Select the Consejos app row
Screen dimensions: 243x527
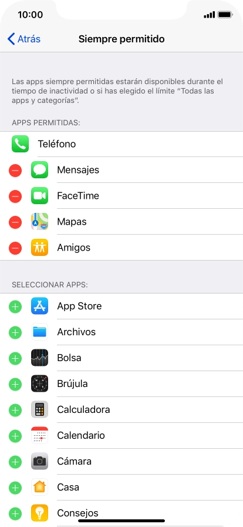coord(122,513)
